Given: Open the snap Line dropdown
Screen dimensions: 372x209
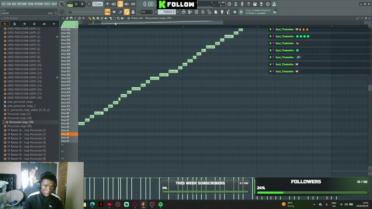Looking at the screenshot, I should 146,12.
